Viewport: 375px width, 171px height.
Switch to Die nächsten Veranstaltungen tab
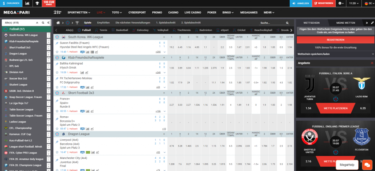[133, 23]
